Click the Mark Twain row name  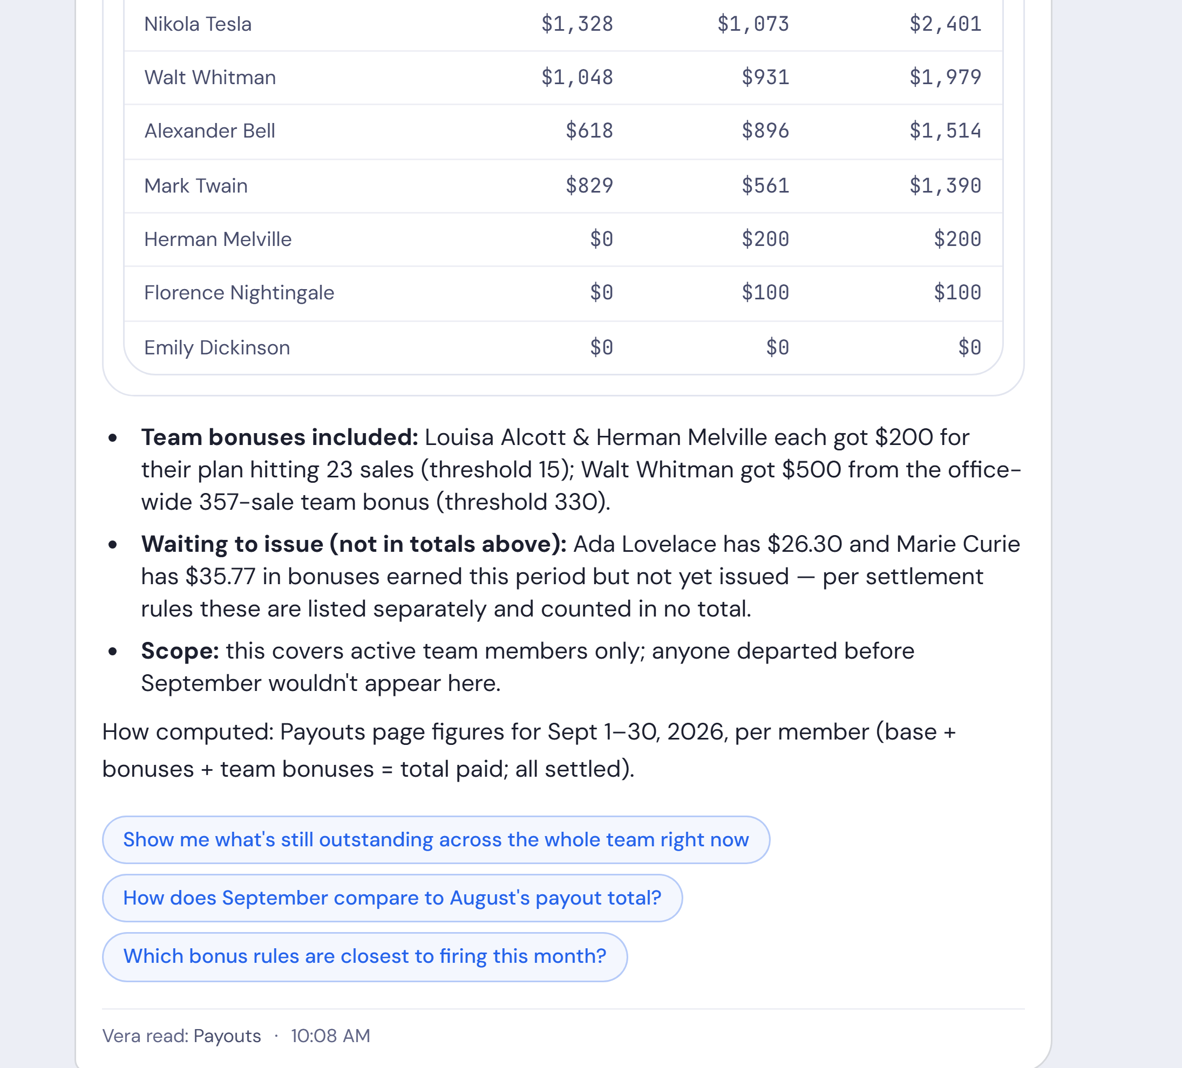coord(196,186)
